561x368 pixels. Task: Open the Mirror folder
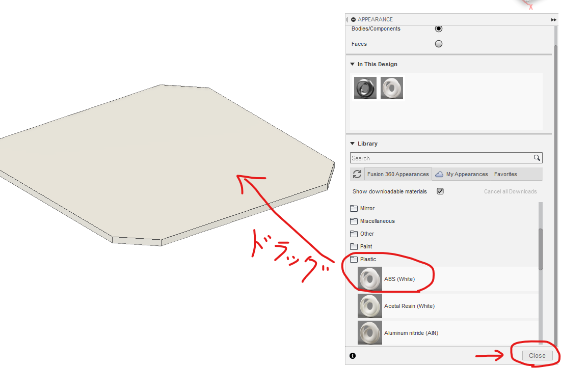click(x=367, y=208)
